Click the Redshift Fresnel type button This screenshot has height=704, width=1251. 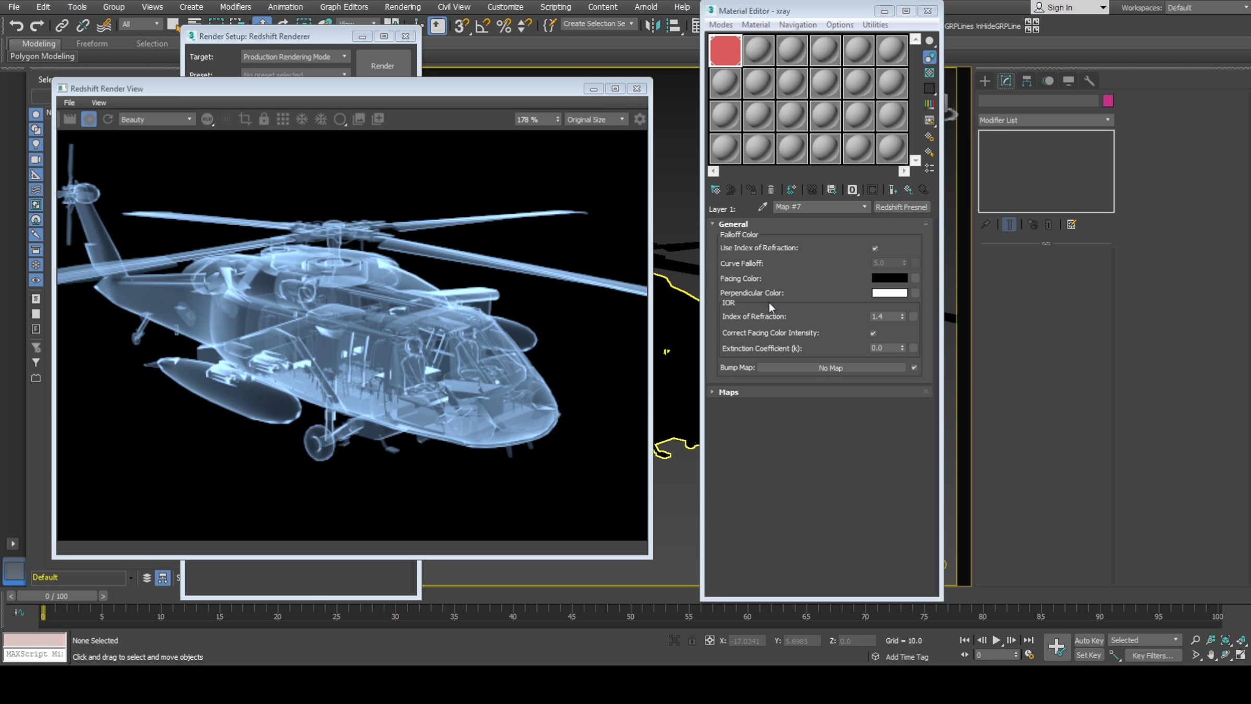[x=901, y=207]
